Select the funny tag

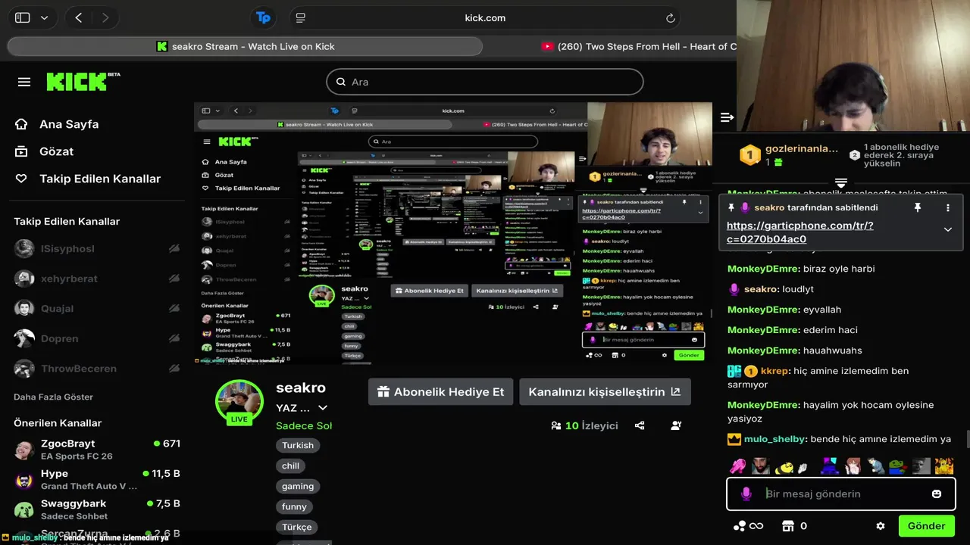tap(294, 506)
